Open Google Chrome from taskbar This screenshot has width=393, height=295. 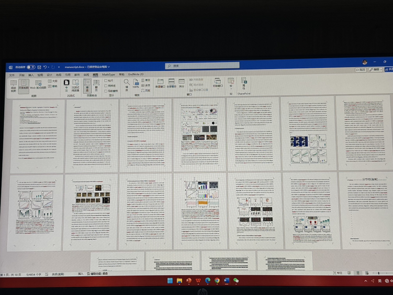coord(217,280)
